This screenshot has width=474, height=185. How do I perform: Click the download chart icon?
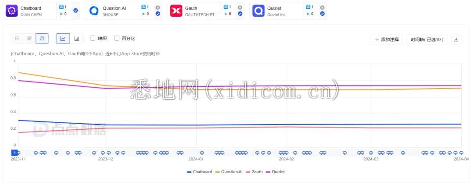pyautogui.click(x=456, y=39)
